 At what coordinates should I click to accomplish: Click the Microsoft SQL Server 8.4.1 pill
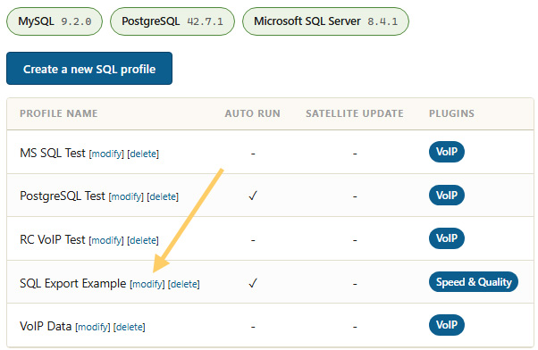click(x=325, y=21)
